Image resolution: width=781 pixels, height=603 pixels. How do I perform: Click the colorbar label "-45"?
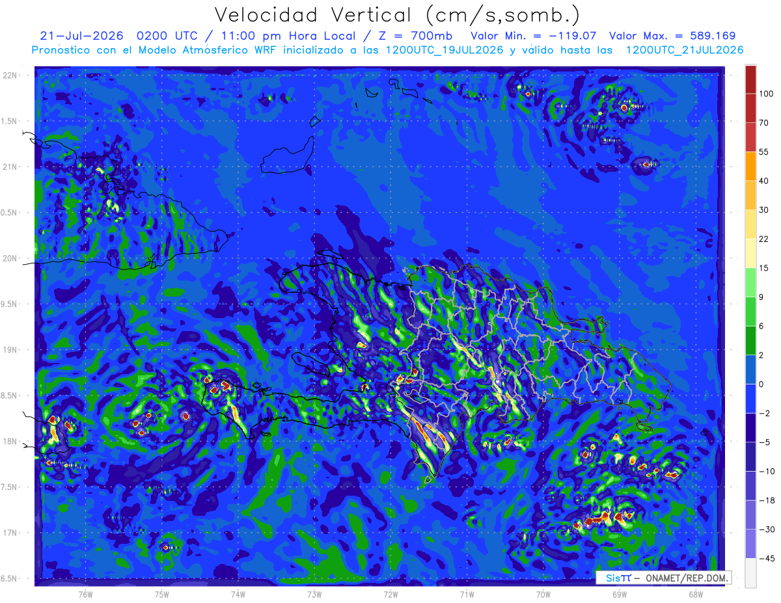pos(766,559)
